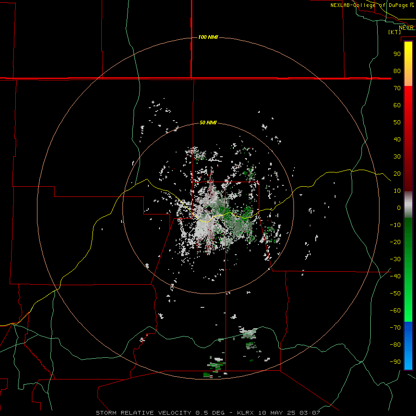Click the -80 value on velocity scale
The height and width of the screenshot is (416, 416).
(395, 345)
